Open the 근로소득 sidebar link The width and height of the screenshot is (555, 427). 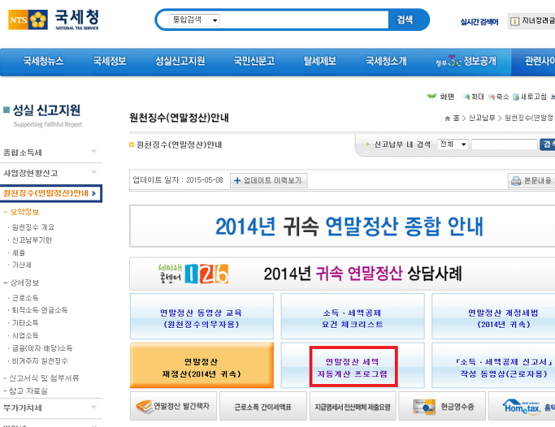(25, 298)
